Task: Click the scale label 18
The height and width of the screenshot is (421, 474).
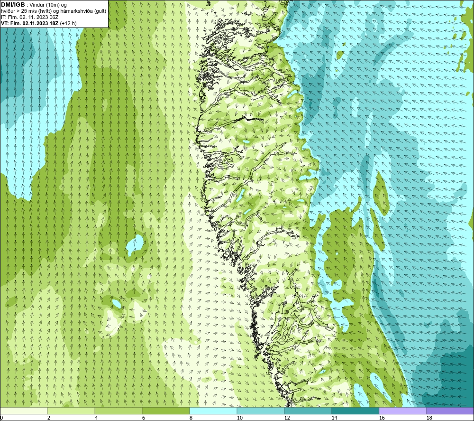Action: pyautogui.click(x=429, y=418)
